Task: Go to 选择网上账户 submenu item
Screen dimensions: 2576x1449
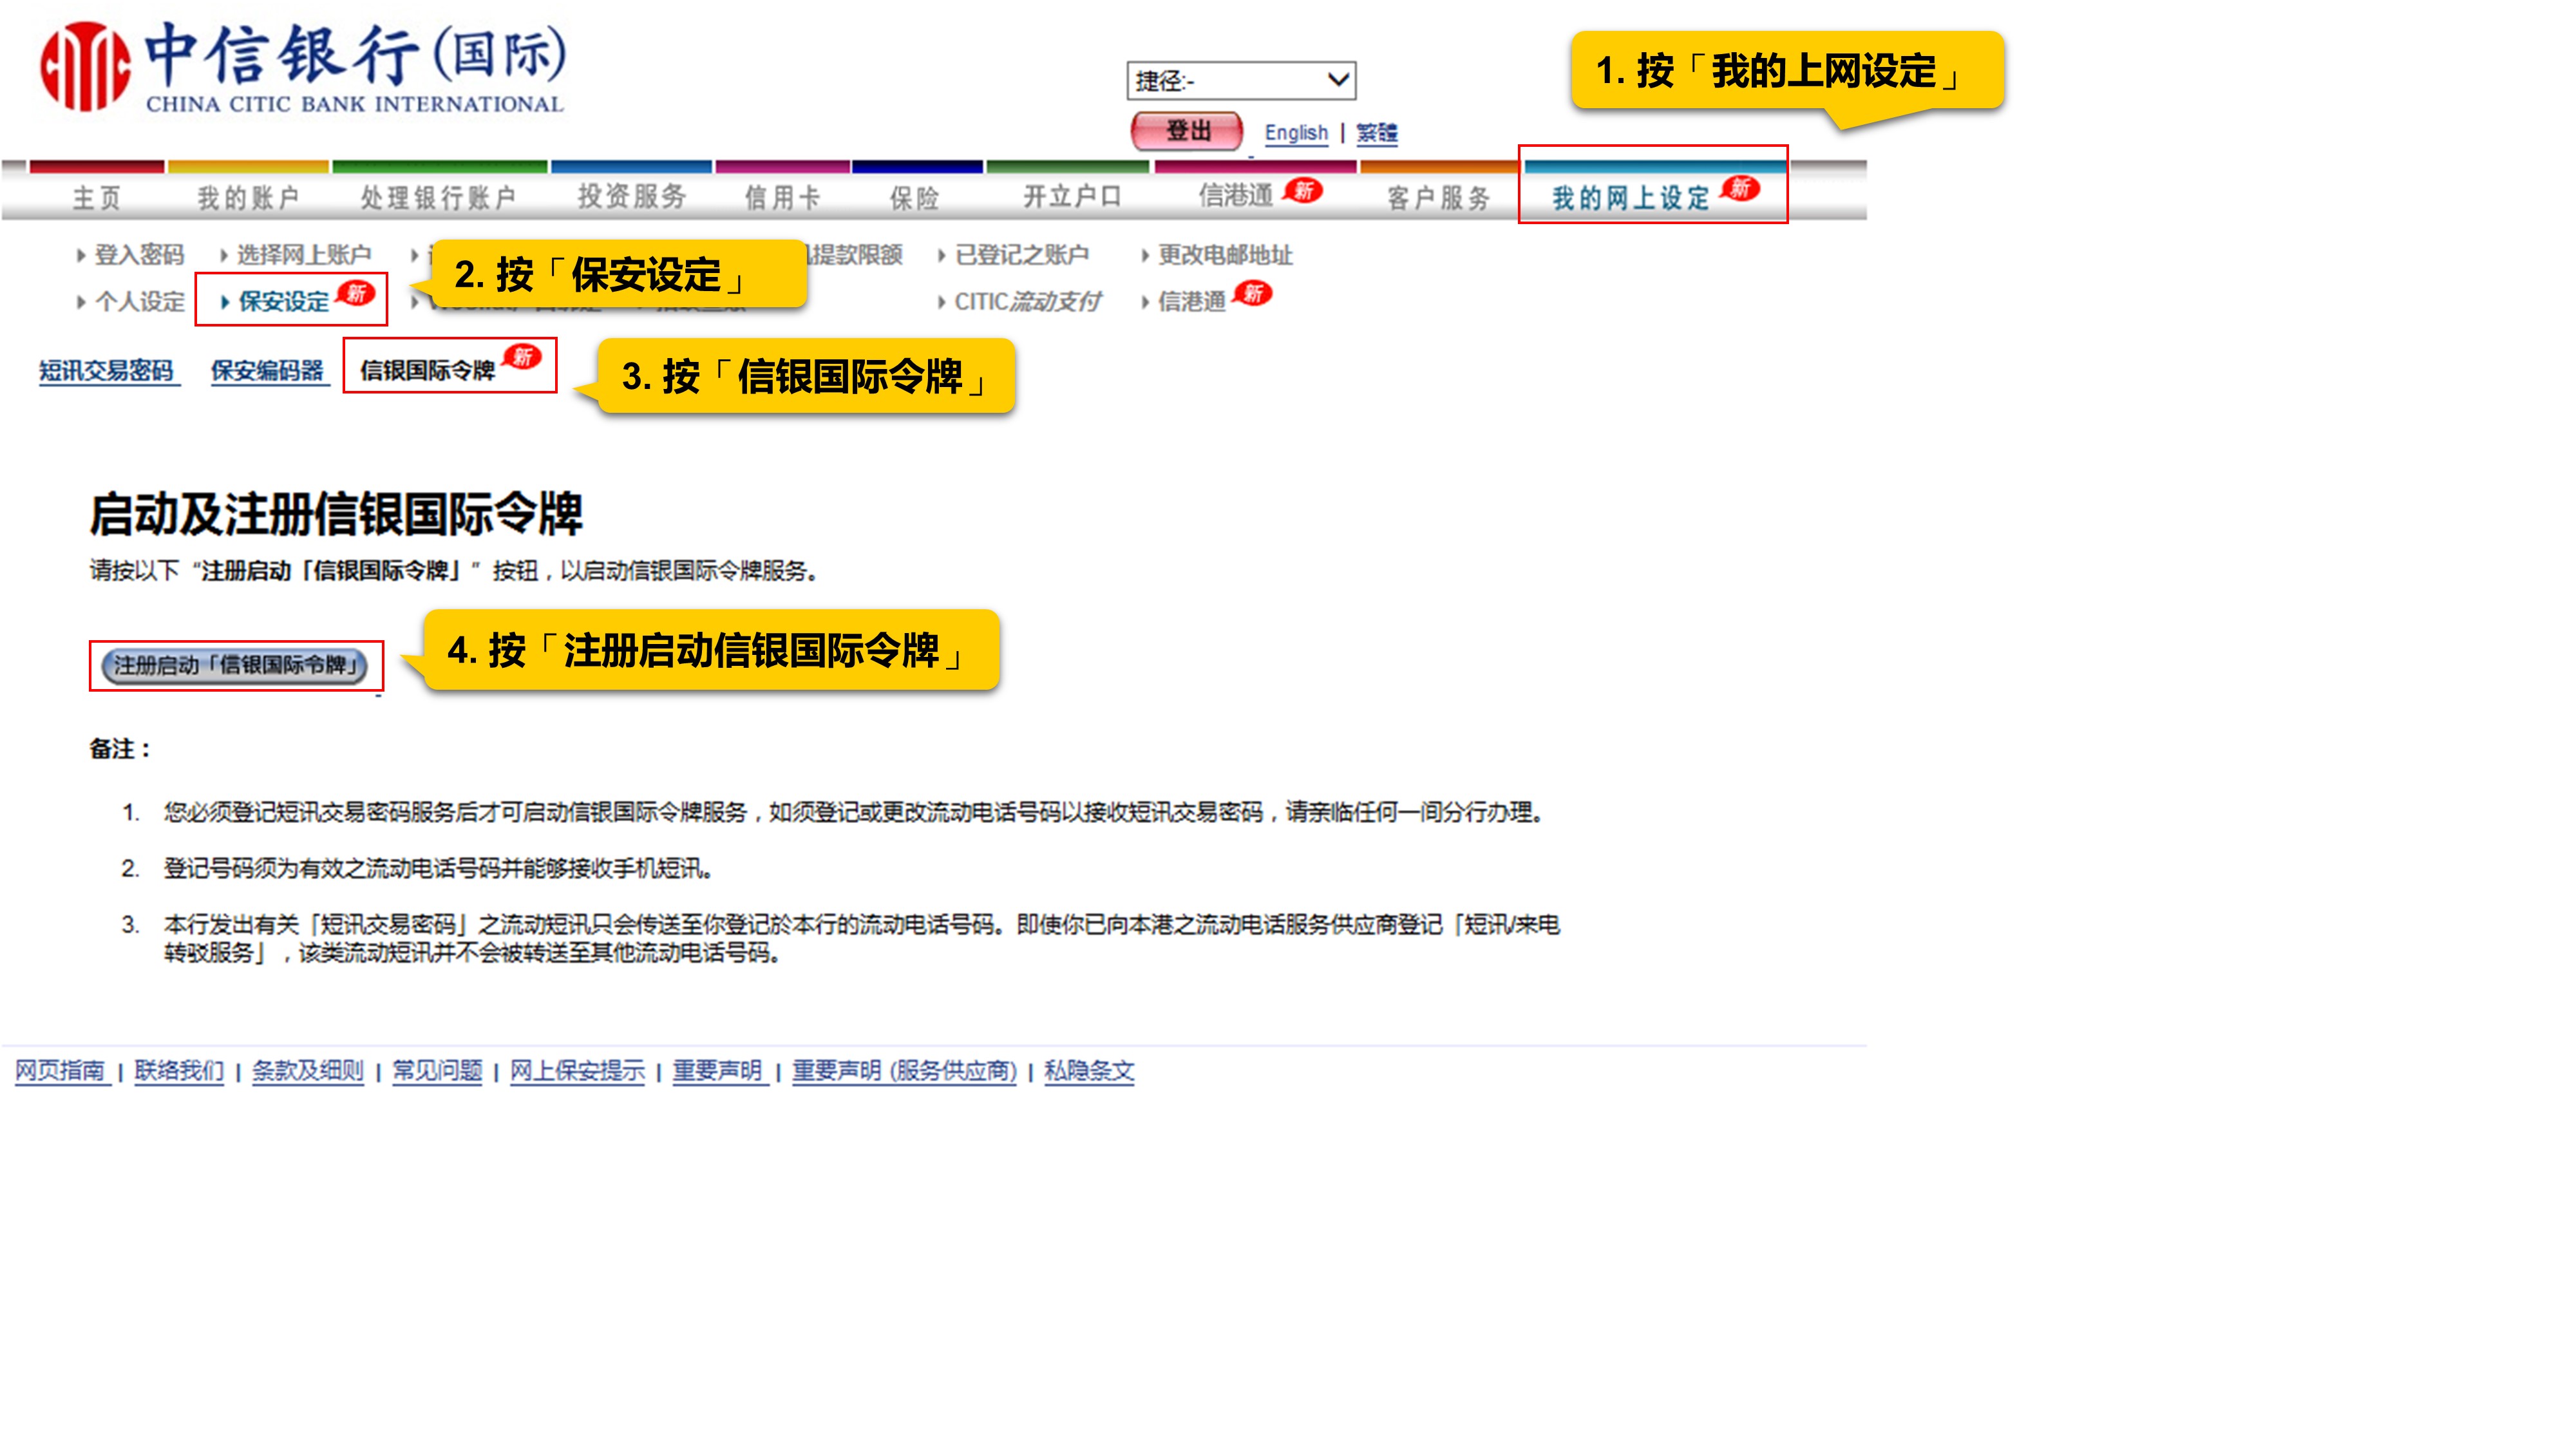Action: click(304, 255)
